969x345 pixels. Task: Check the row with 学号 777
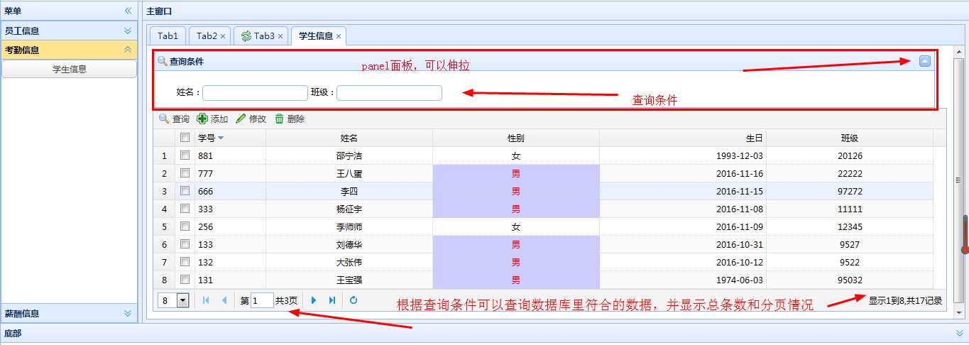(185, 173)
